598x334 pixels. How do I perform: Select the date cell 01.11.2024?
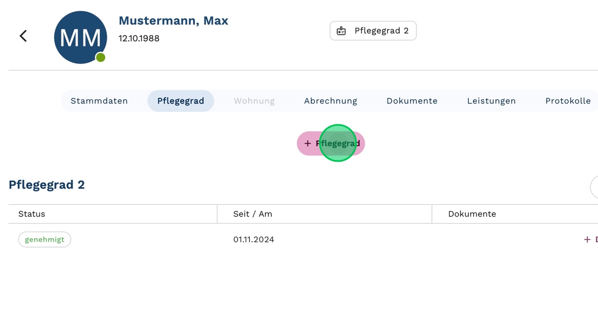click(254, 240)
